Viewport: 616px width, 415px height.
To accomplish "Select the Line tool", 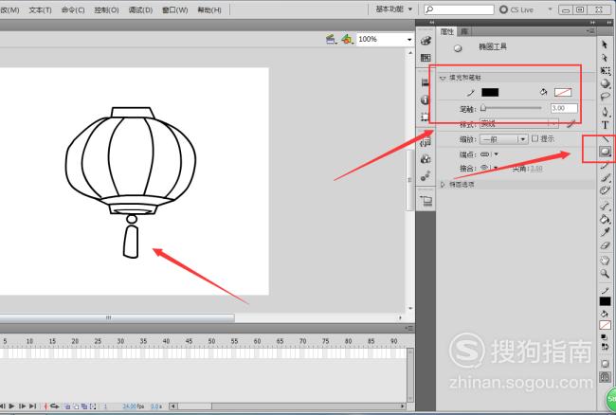I will click(x=606, y=138).
